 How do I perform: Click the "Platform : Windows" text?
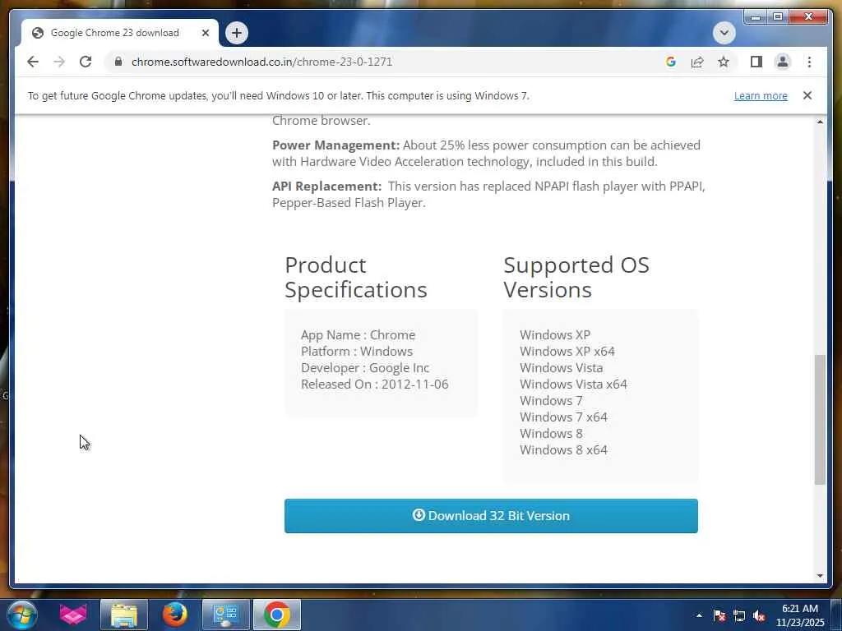tap(357, 352)
